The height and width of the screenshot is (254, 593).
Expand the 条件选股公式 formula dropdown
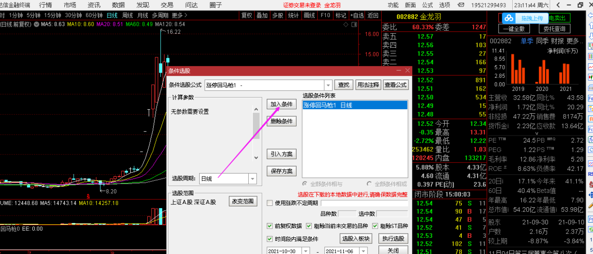click(x=328, y=85)
